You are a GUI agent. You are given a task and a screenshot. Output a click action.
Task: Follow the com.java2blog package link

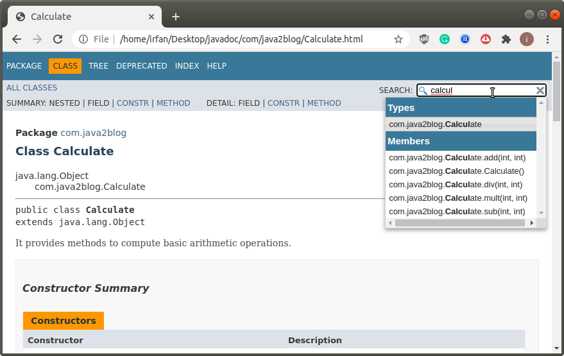click(94, 133)
